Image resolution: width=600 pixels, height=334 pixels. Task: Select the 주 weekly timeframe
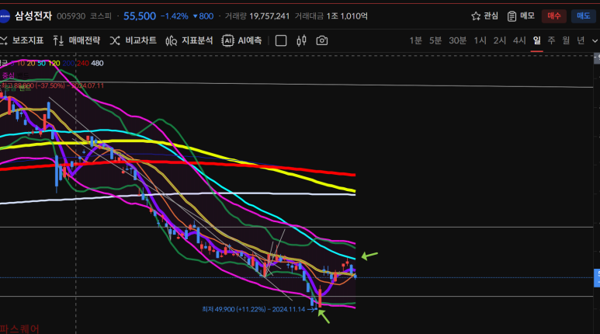tap(551, 40)
